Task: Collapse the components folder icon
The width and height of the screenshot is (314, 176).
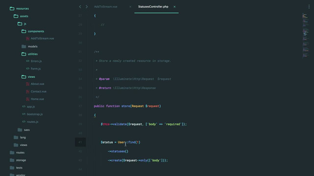Action: coord(24,31)
